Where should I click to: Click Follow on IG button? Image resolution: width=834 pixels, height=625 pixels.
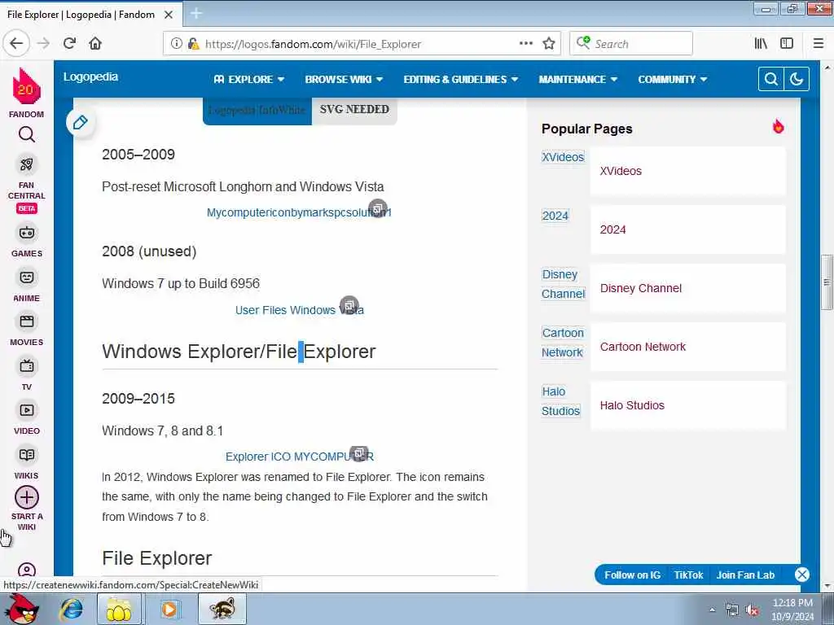632,575
